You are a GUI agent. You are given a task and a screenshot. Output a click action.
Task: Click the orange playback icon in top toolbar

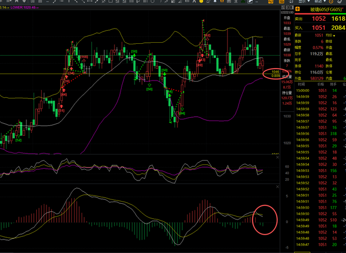(270, 2)
